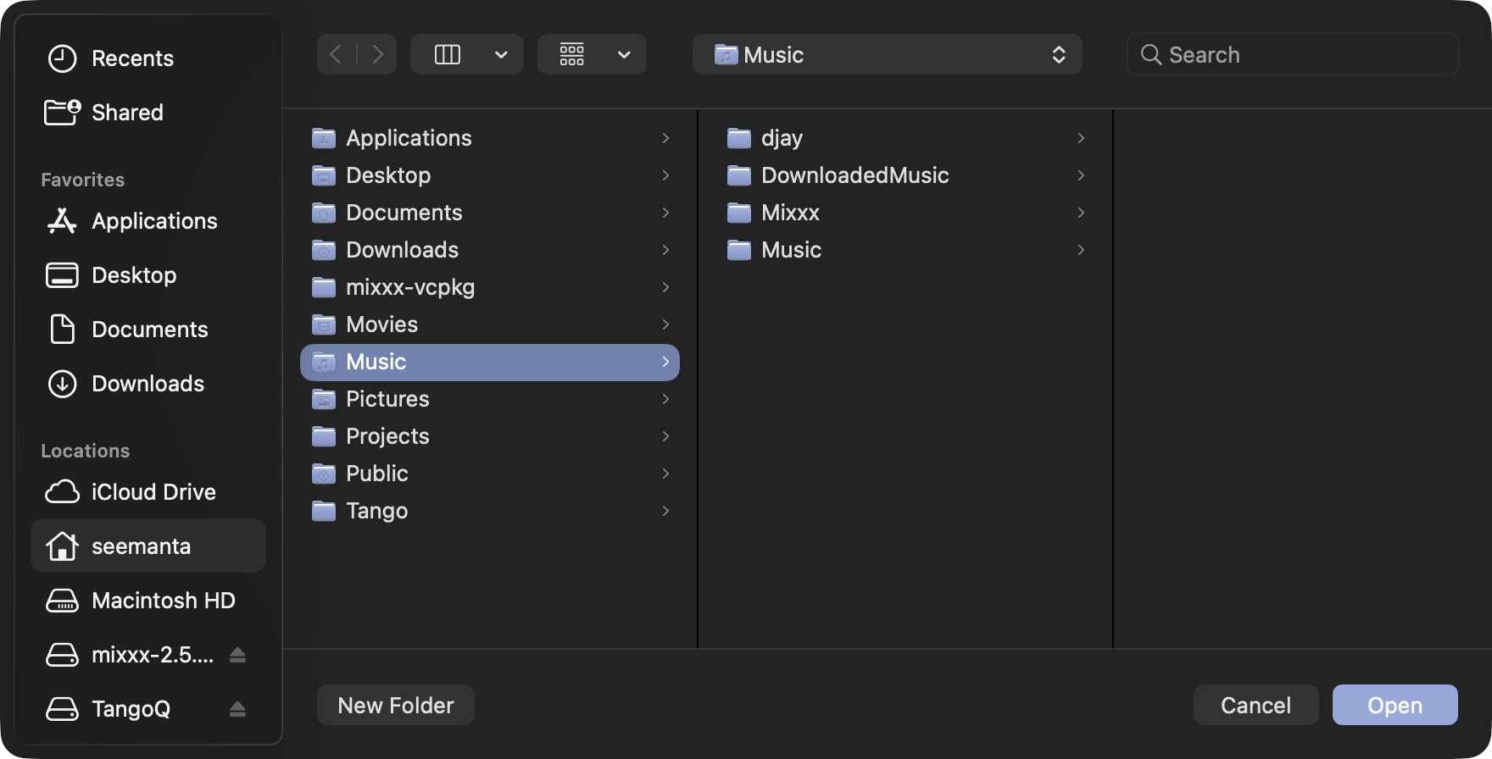The height and width of the screenshot is (759, 1492).
Task: Select the Shared sidebar item
Action: (x=148, y=113)
